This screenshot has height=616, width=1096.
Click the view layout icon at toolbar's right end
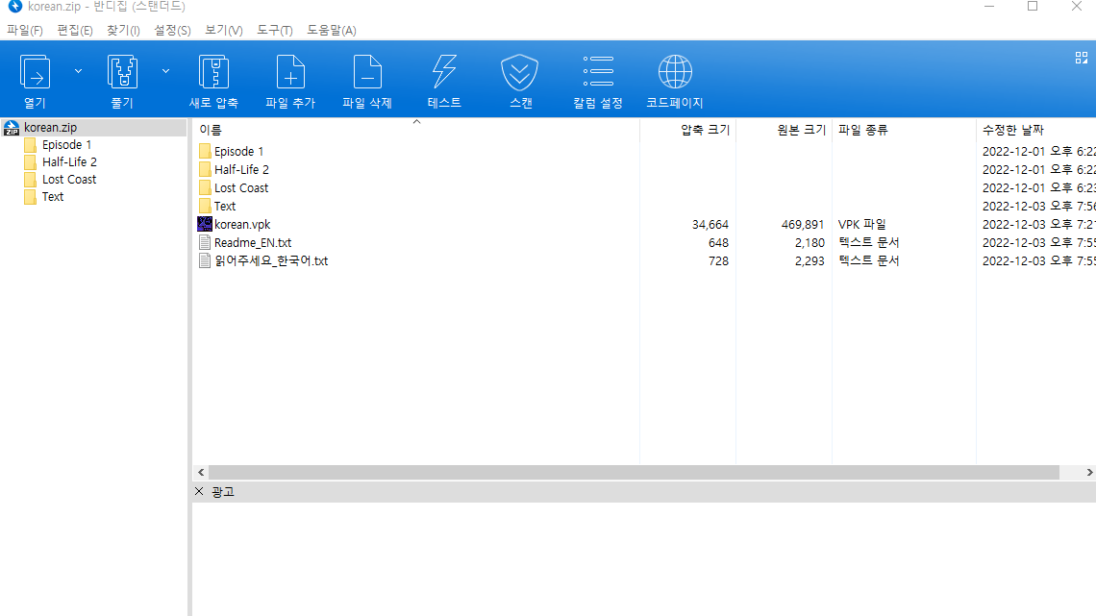pos(1082,58)
